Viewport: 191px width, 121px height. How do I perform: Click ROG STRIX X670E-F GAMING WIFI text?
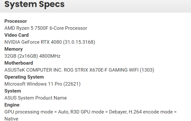tap(101, 70)
